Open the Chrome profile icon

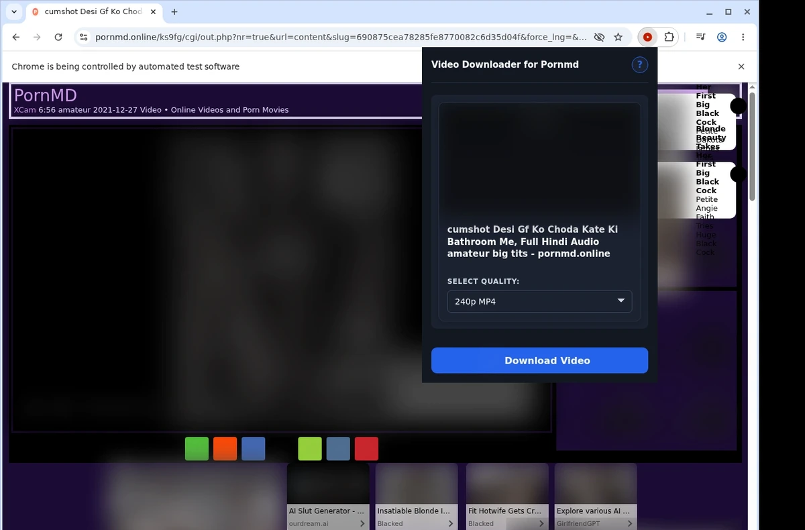tap(722, 38)
